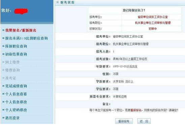
Task: Click the 所需专业要求: label
Action: 100,97
